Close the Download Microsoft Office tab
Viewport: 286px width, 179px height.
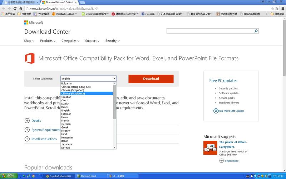coord(76,3)
